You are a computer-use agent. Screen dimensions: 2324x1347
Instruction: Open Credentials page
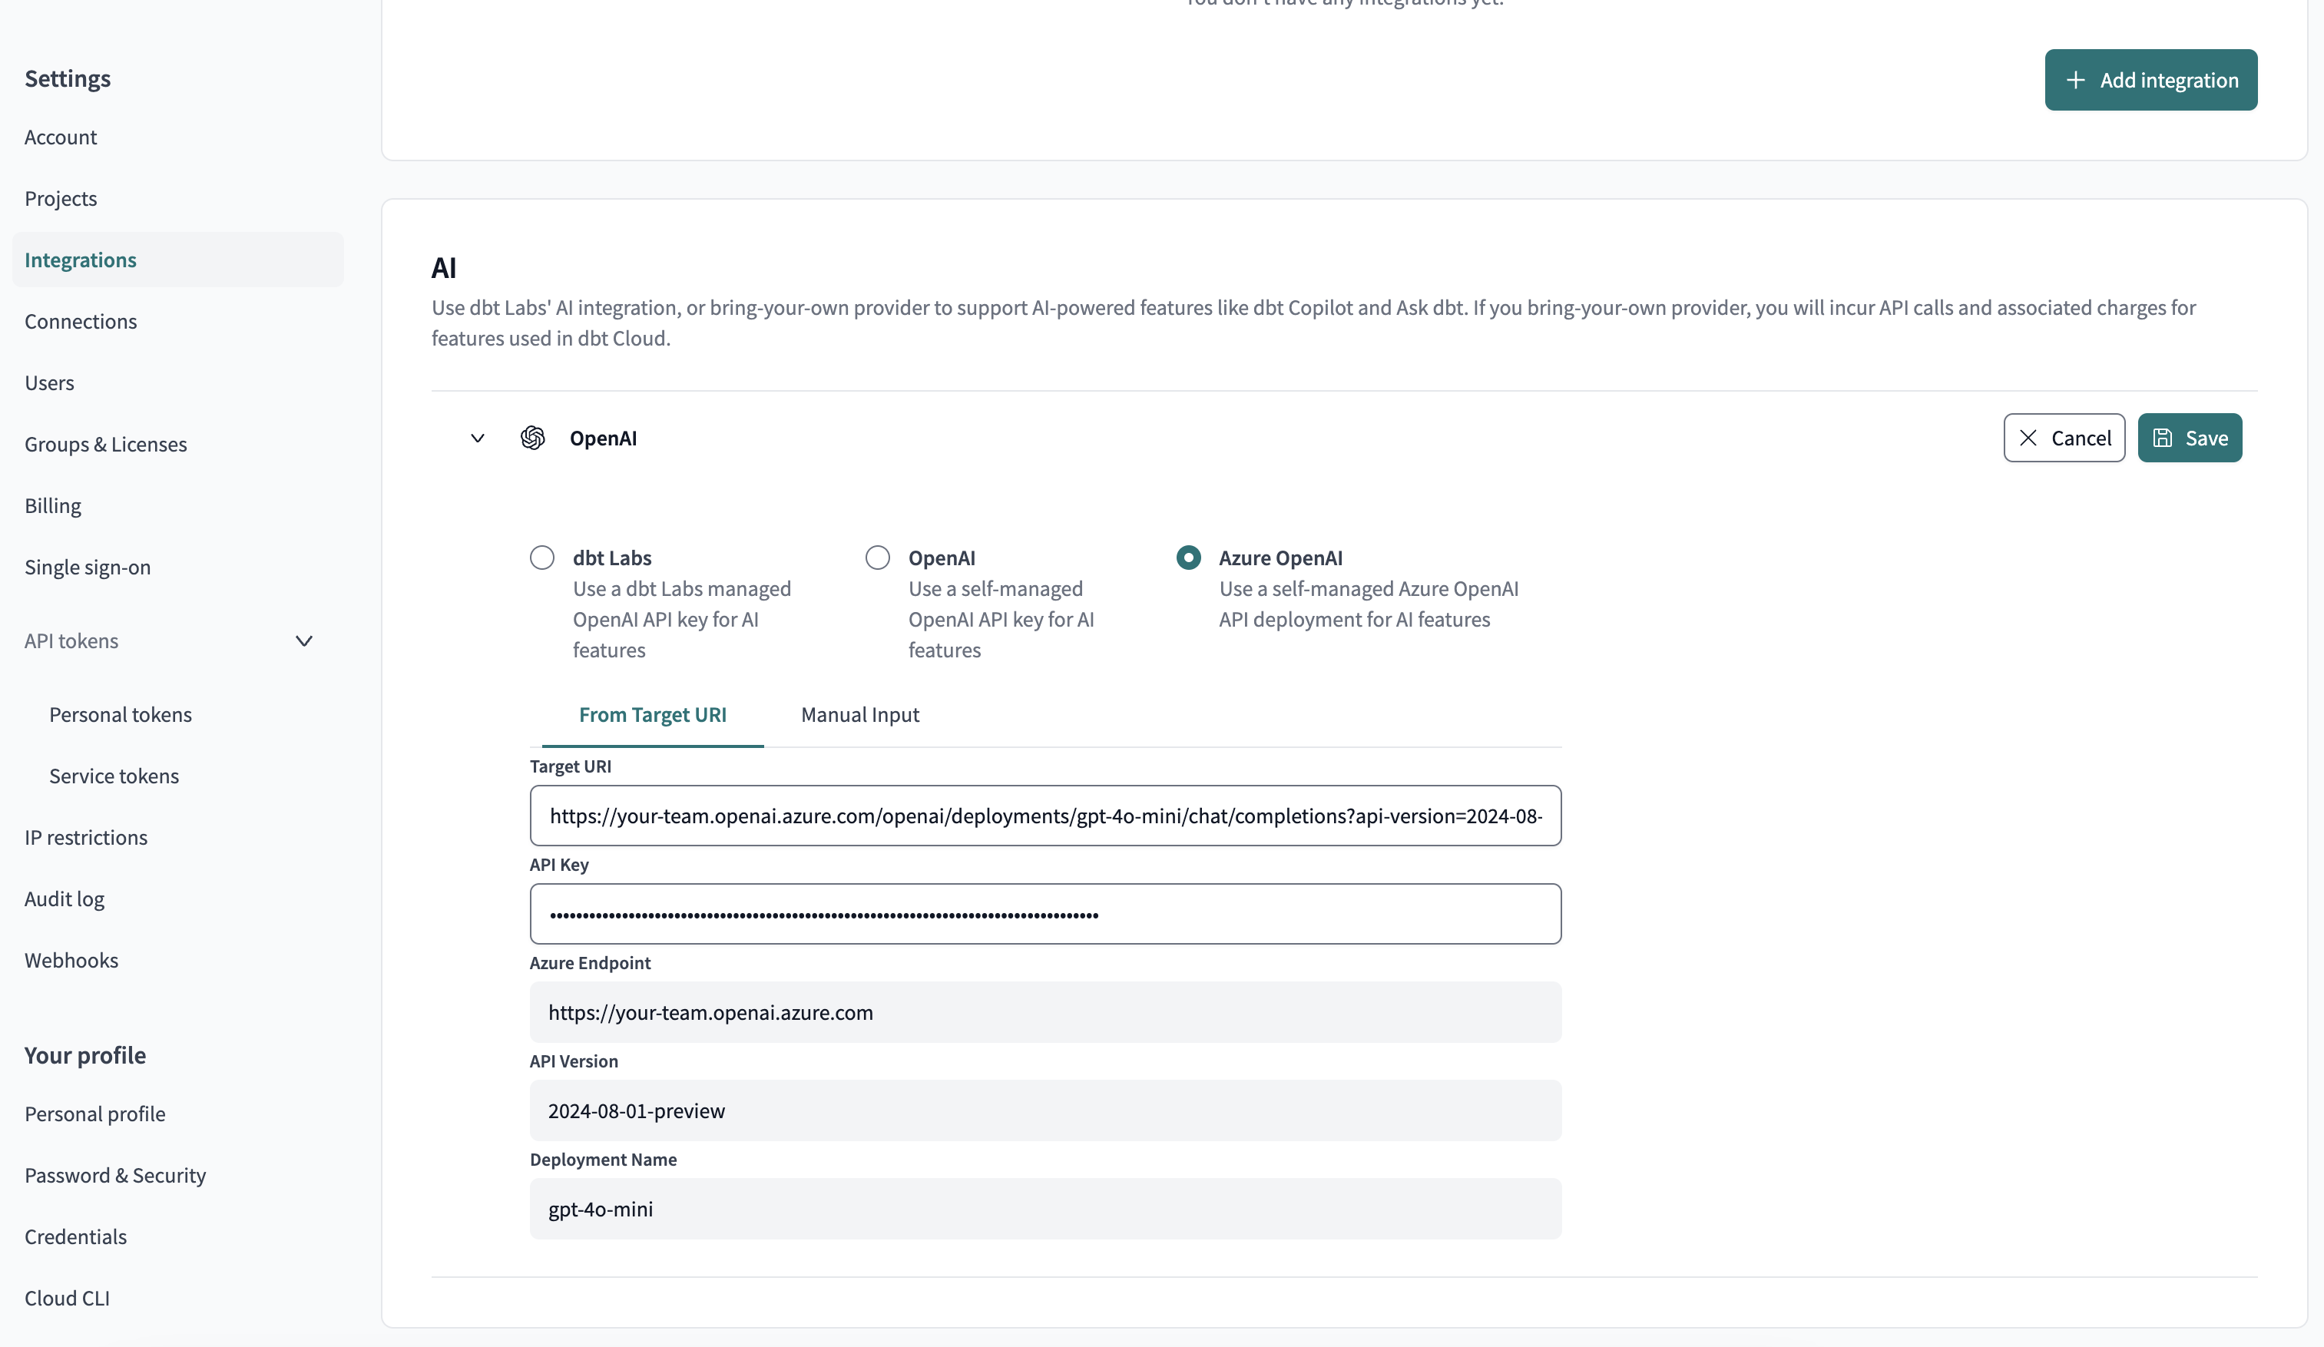(x=75, y=1237)
